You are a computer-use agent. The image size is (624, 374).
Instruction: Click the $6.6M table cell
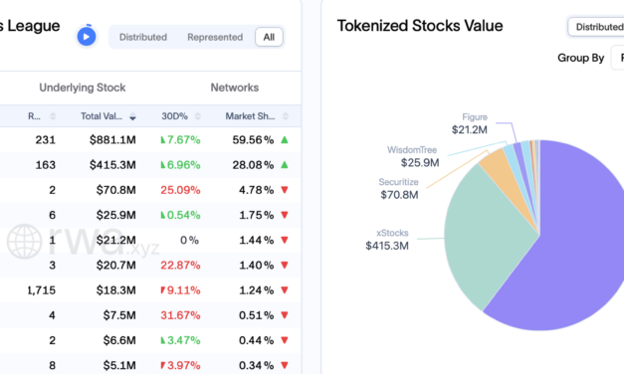(119, 340)
